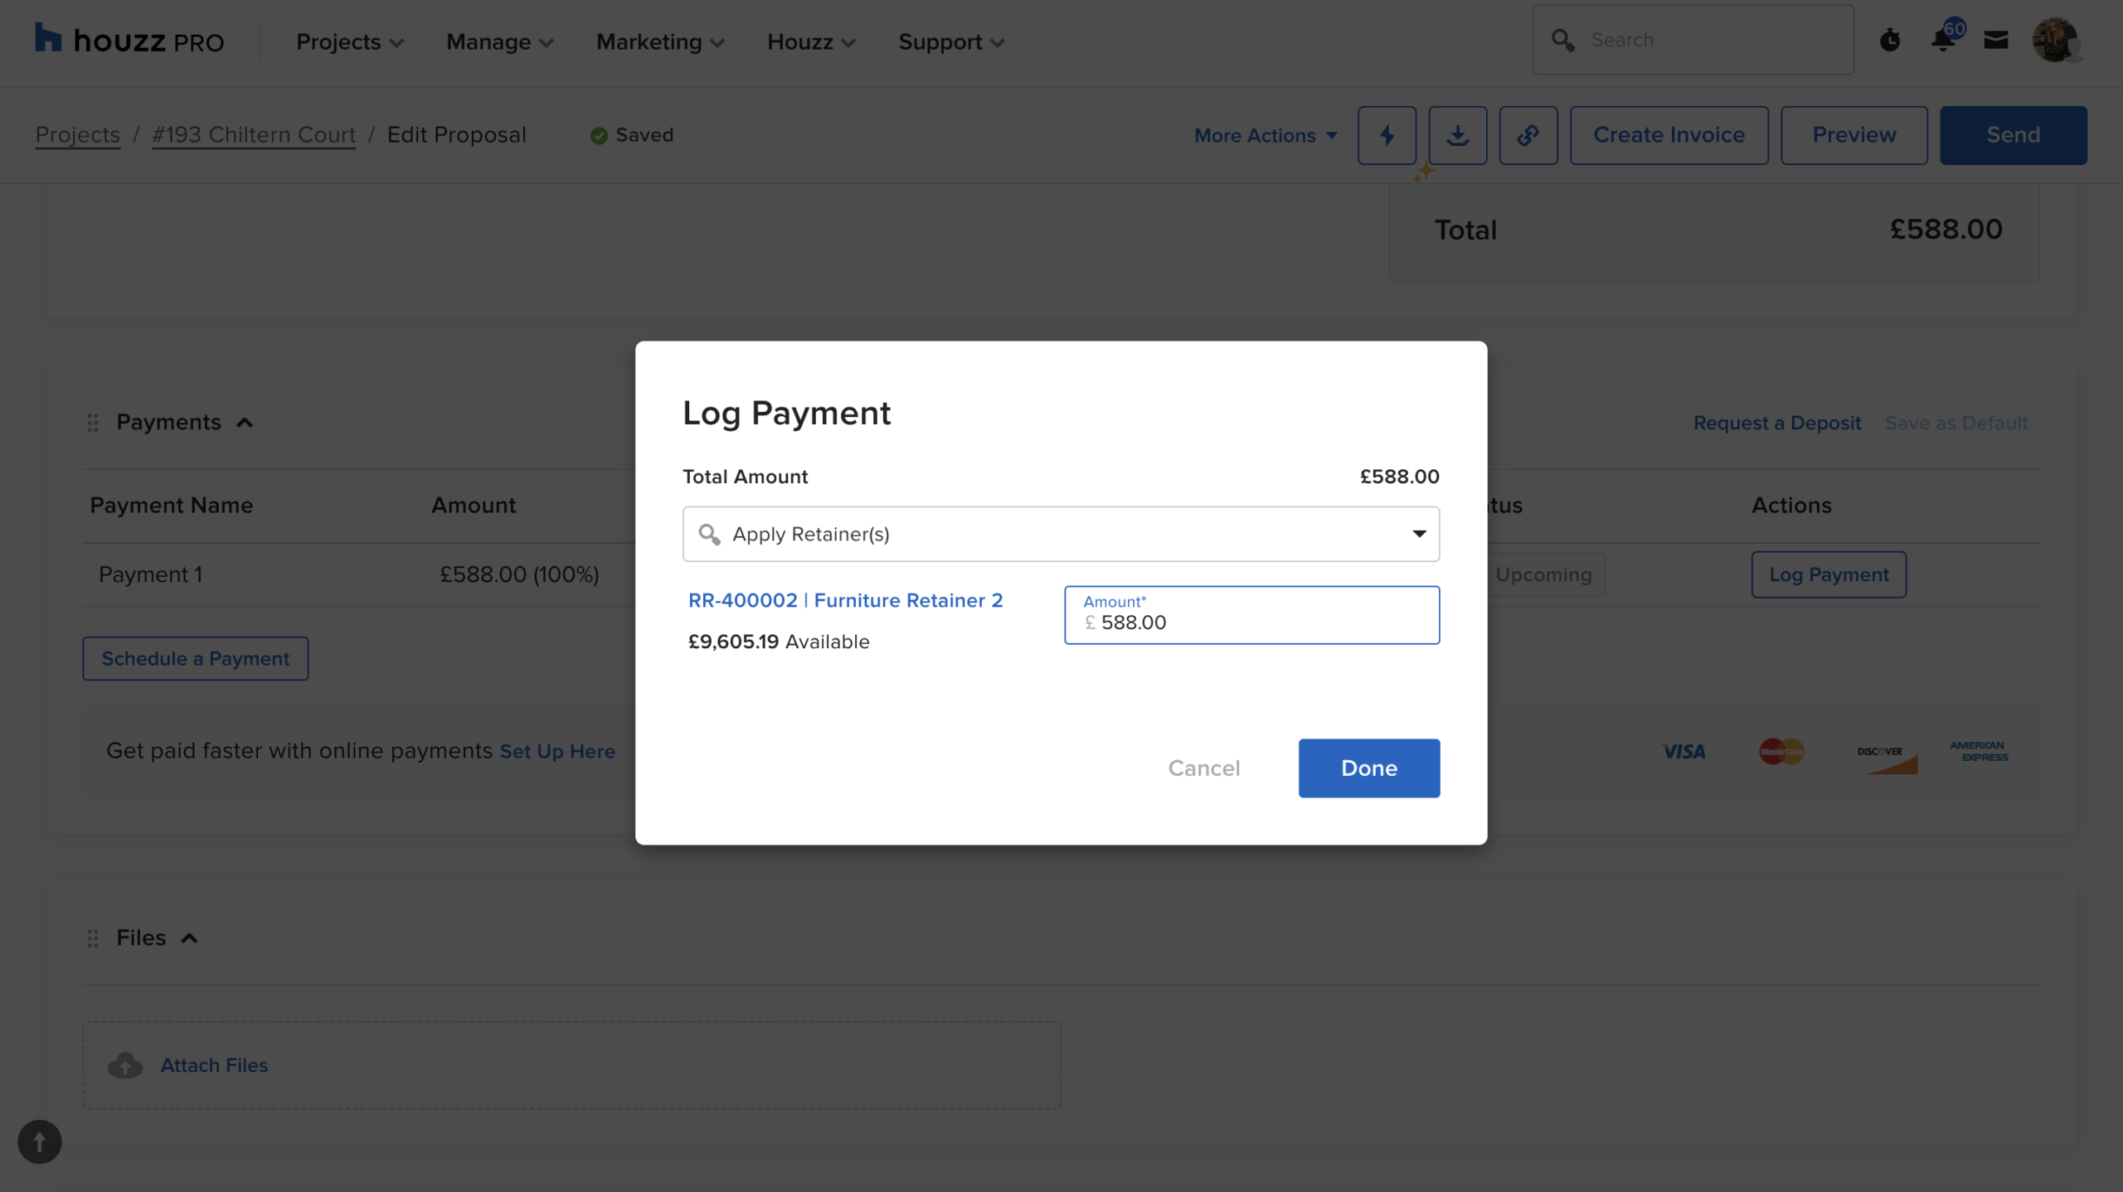Image resolution: width=2123 pixels, height=1192 pixels.
Task: Click the Houzz Pro logo
Action: [x=129, y=40]
